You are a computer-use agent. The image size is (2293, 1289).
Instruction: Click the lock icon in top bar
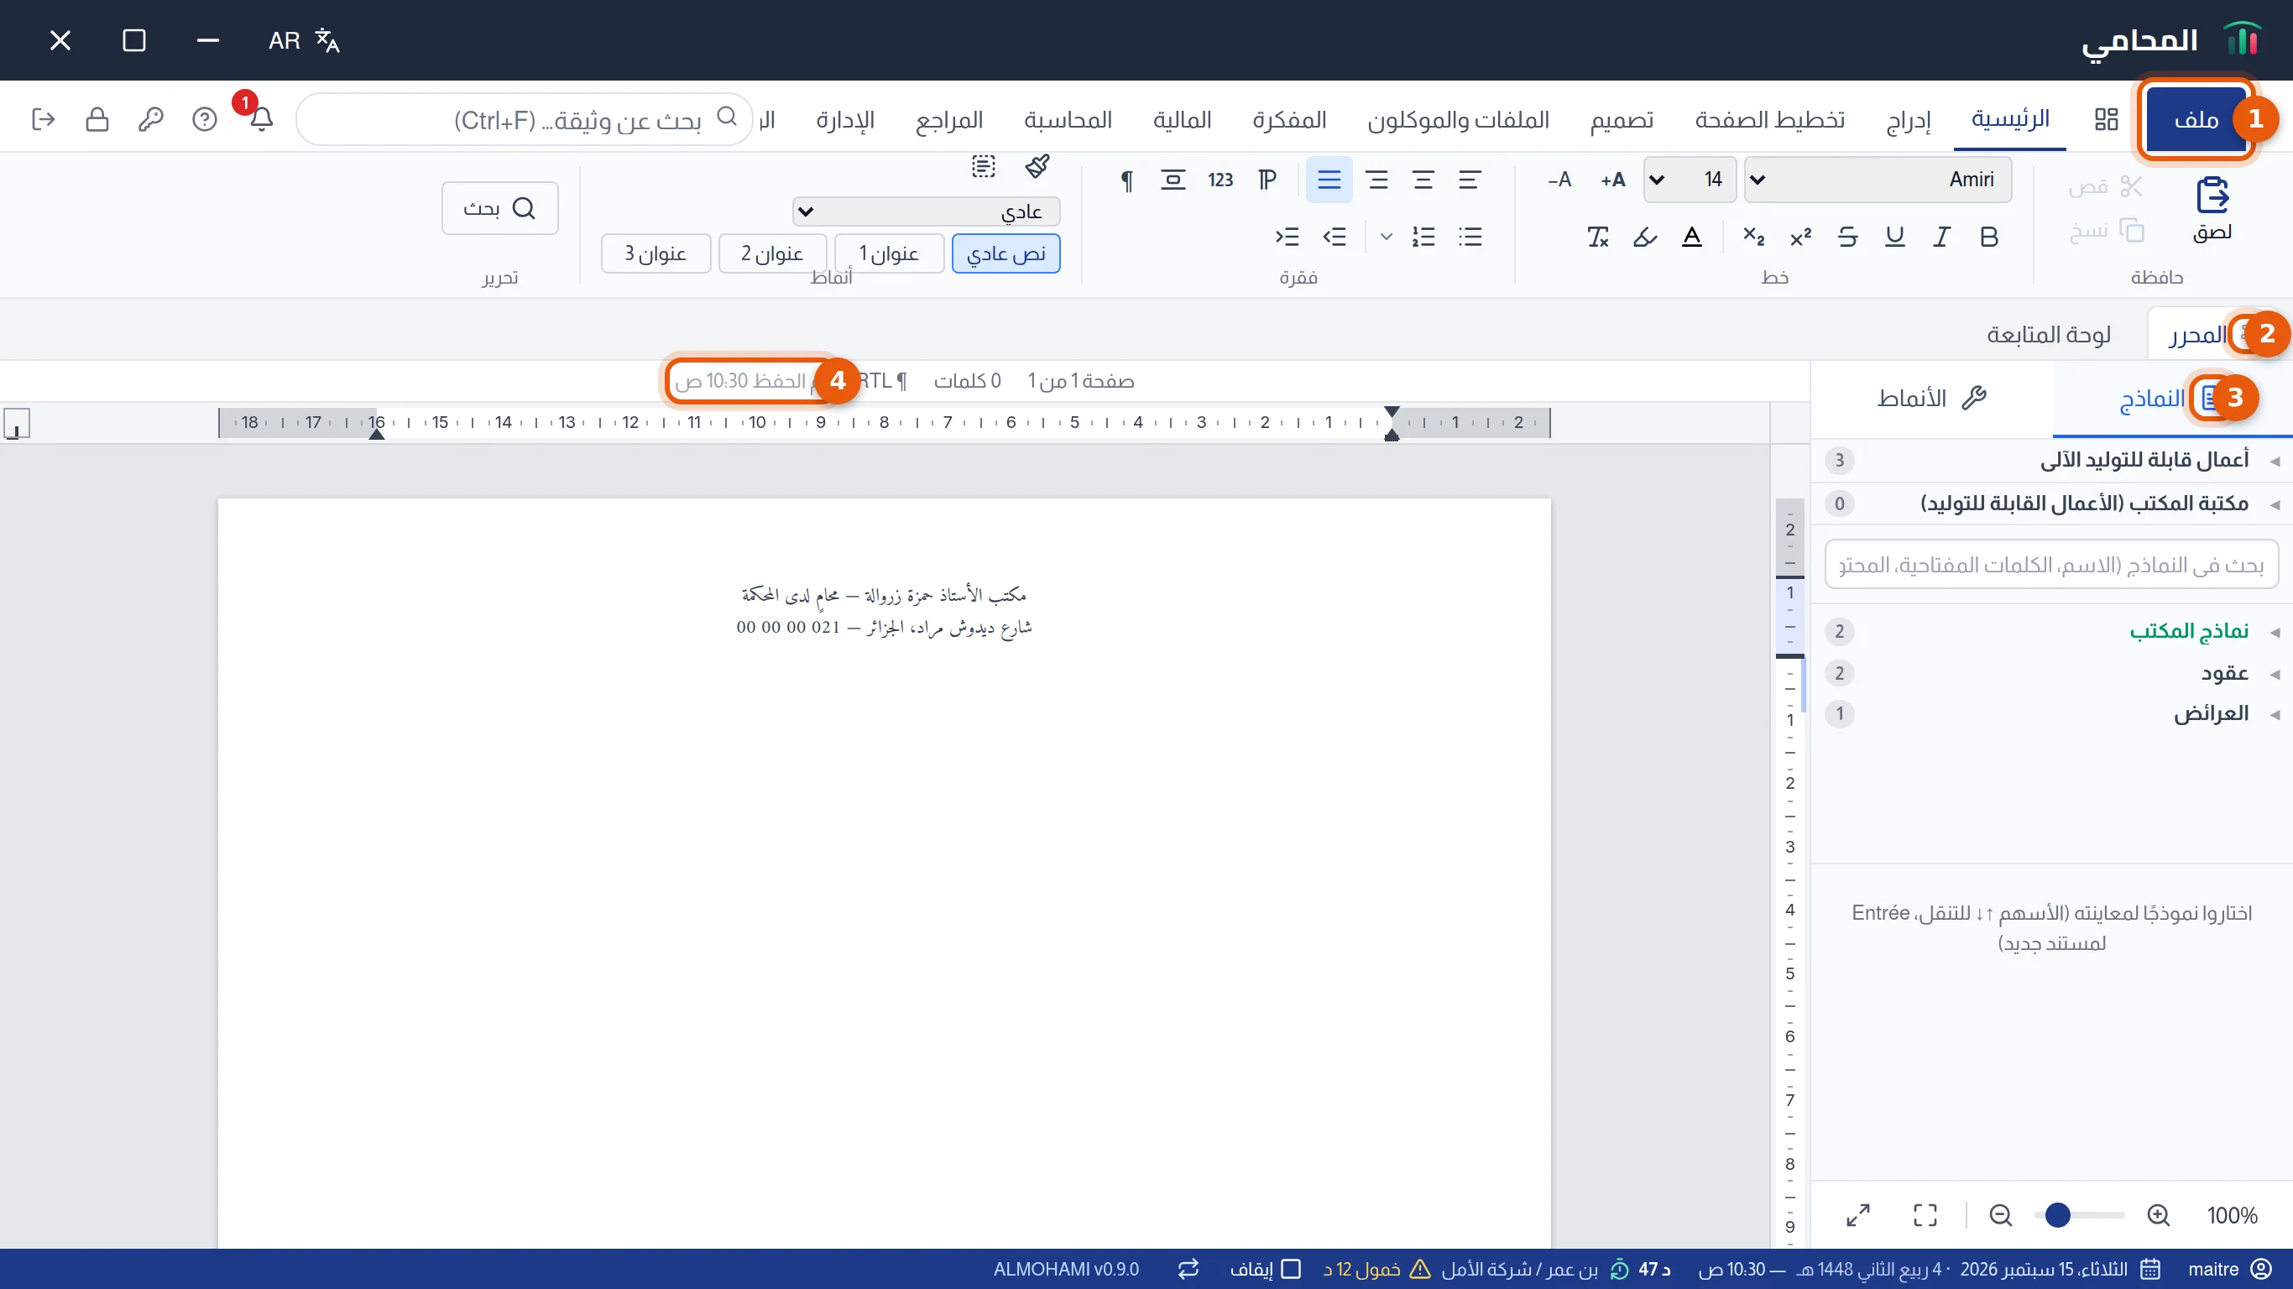97,119
